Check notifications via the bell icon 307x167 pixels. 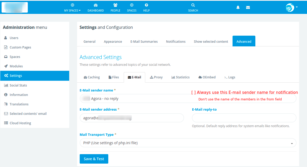(x=238, y=7)
